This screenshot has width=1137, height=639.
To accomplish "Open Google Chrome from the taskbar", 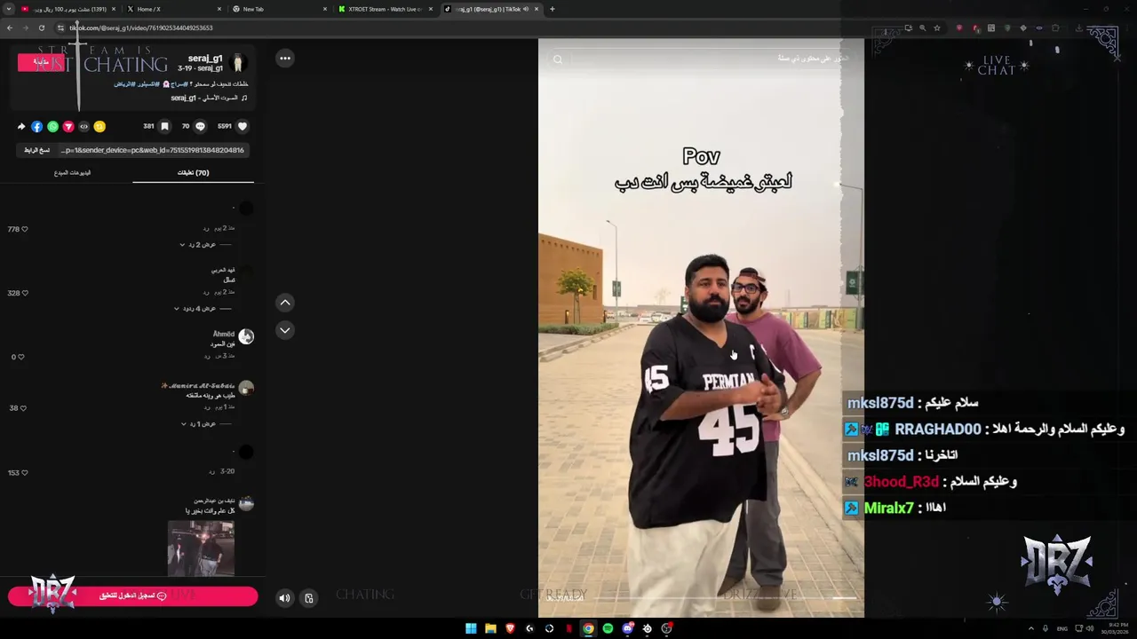I will click(x=588, y=628).
